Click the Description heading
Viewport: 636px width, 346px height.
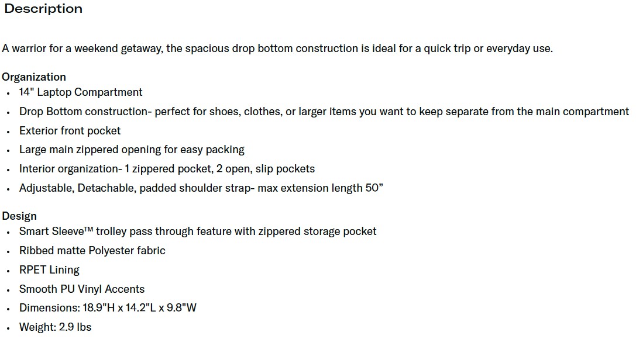point(43,9)
